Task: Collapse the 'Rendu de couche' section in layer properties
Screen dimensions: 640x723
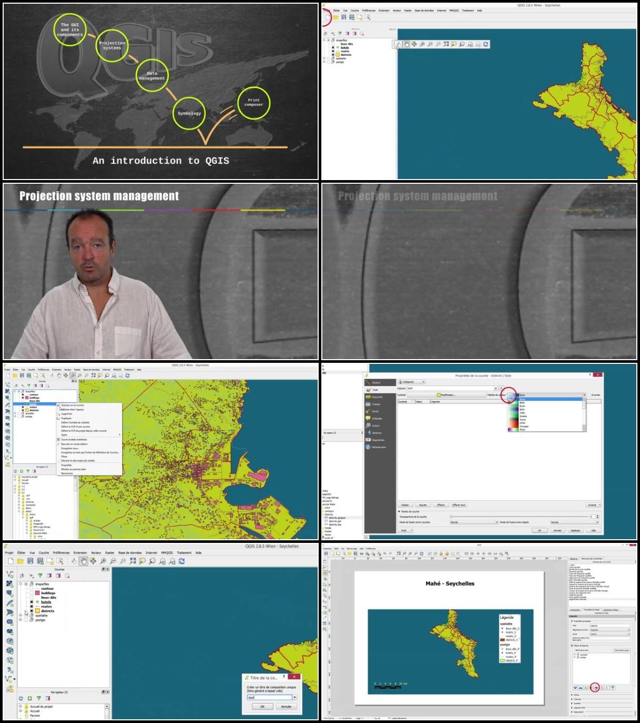Action: tap(399, 511)
